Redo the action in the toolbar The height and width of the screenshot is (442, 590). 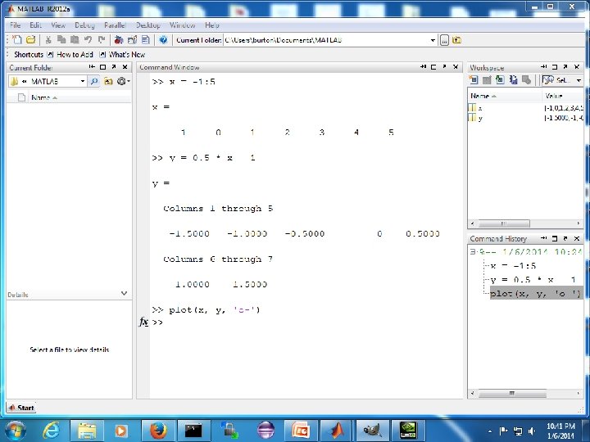click(102, 39)
